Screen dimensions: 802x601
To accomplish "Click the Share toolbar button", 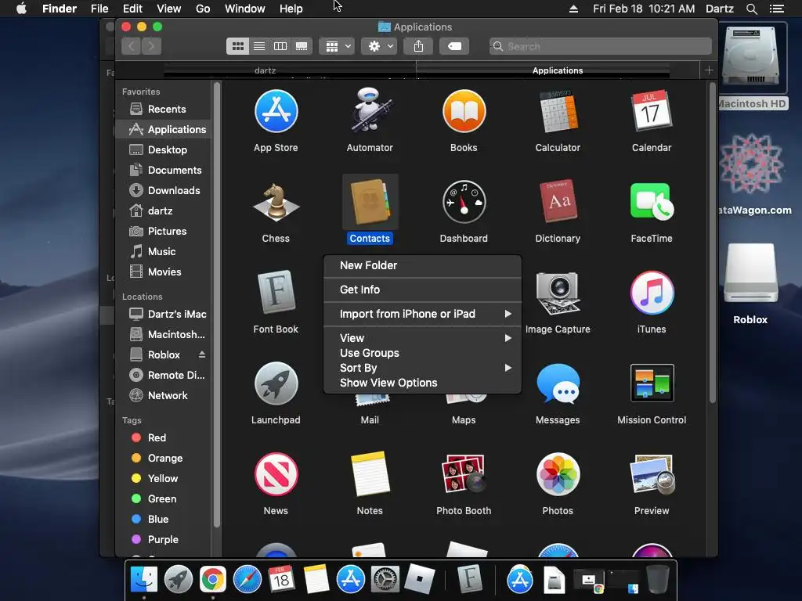I will pos(418,46).
